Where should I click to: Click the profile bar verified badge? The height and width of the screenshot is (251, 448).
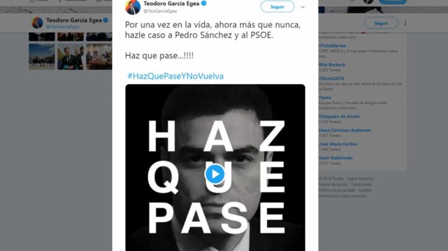click(106, 20)
